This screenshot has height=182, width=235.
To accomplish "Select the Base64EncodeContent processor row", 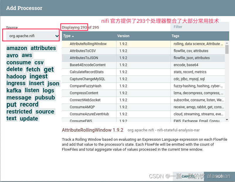I will (143, 65).
